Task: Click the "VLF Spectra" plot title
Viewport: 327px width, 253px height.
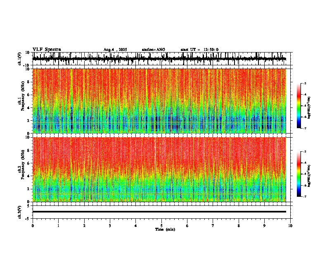Action: [x=47, y=50]
